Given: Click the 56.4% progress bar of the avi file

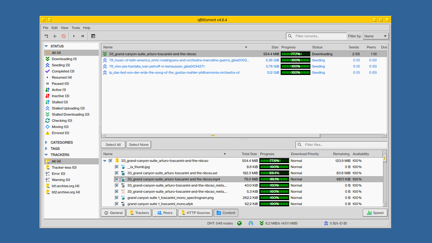Looking at the screenshot, I should click(274, 173).
